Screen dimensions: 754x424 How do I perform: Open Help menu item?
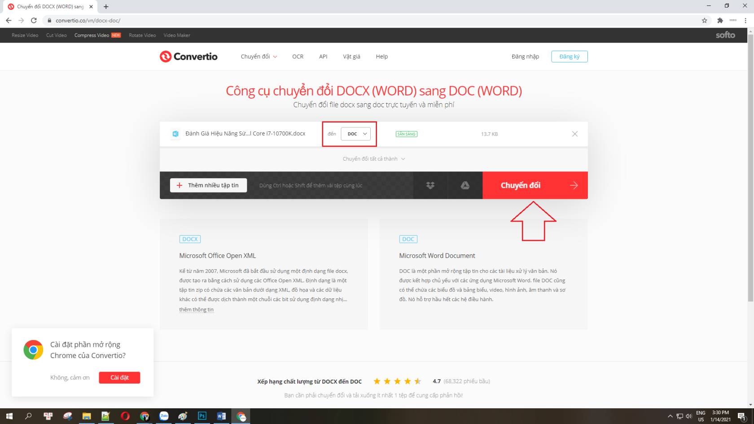pyautogui.click(x=382, y=57)
